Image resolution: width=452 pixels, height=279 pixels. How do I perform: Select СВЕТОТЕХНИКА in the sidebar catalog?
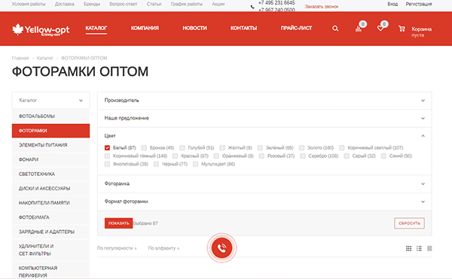click(x=50, y=174)
